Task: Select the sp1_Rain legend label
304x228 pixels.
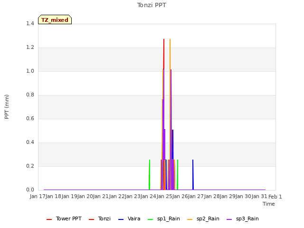Action: coord(169,218)
